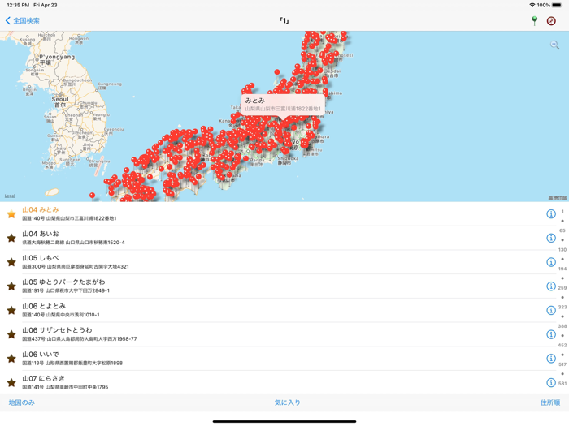Toggle favorite star for 山04 みとみ

tap(11, 214)
